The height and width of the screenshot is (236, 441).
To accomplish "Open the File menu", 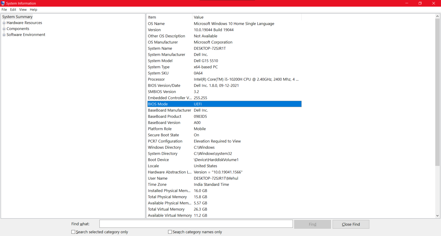I will tap(4, 9).
